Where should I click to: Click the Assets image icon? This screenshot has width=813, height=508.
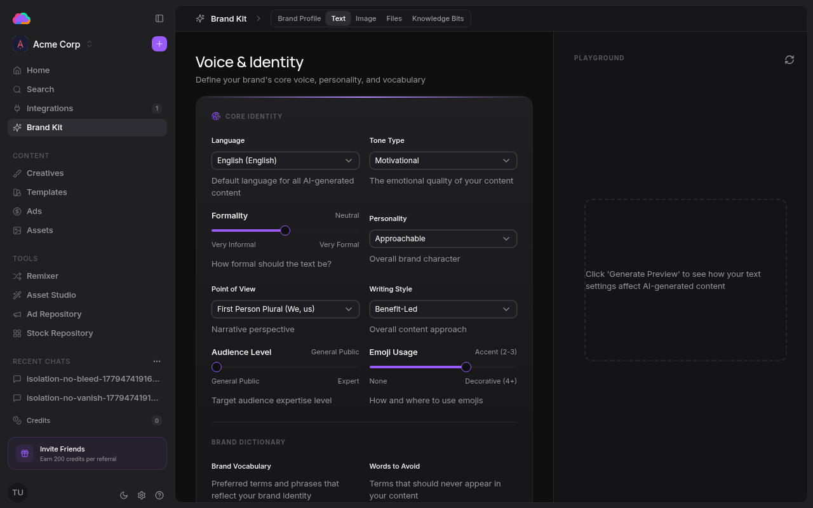coord(17,231)
